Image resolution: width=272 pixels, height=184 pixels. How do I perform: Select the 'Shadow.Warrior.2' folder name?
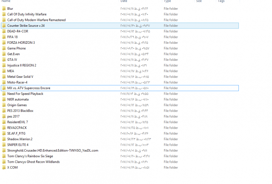pos(20,139)
